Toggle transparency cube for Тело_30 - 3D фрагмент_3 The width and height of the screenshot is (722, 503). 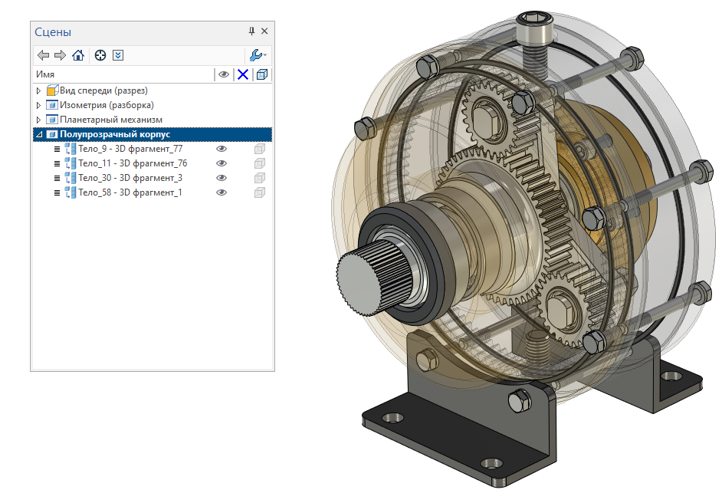pyautogui.click(x=260, y=178)
